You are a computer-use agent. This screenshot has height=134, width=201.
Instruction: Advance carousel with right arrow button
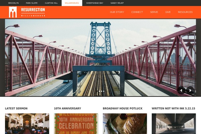(x=190, y=90)
